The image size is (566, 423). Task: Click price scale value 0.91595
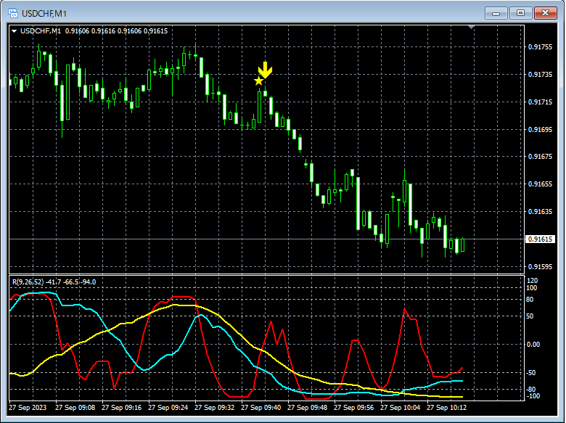(x=540, y=267)
